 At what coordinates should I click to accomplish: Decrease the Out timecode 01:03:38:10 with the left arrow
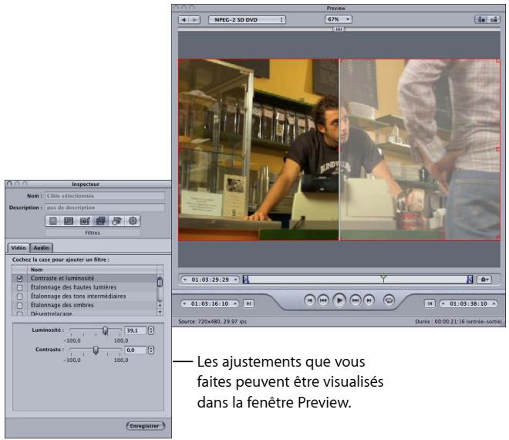pyautogui.click(x=443, y=303)
